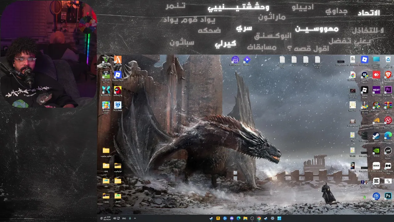Open the RODE Central shortcut
This screenshot has width=394, height=222.
click(x=376, y=167)
